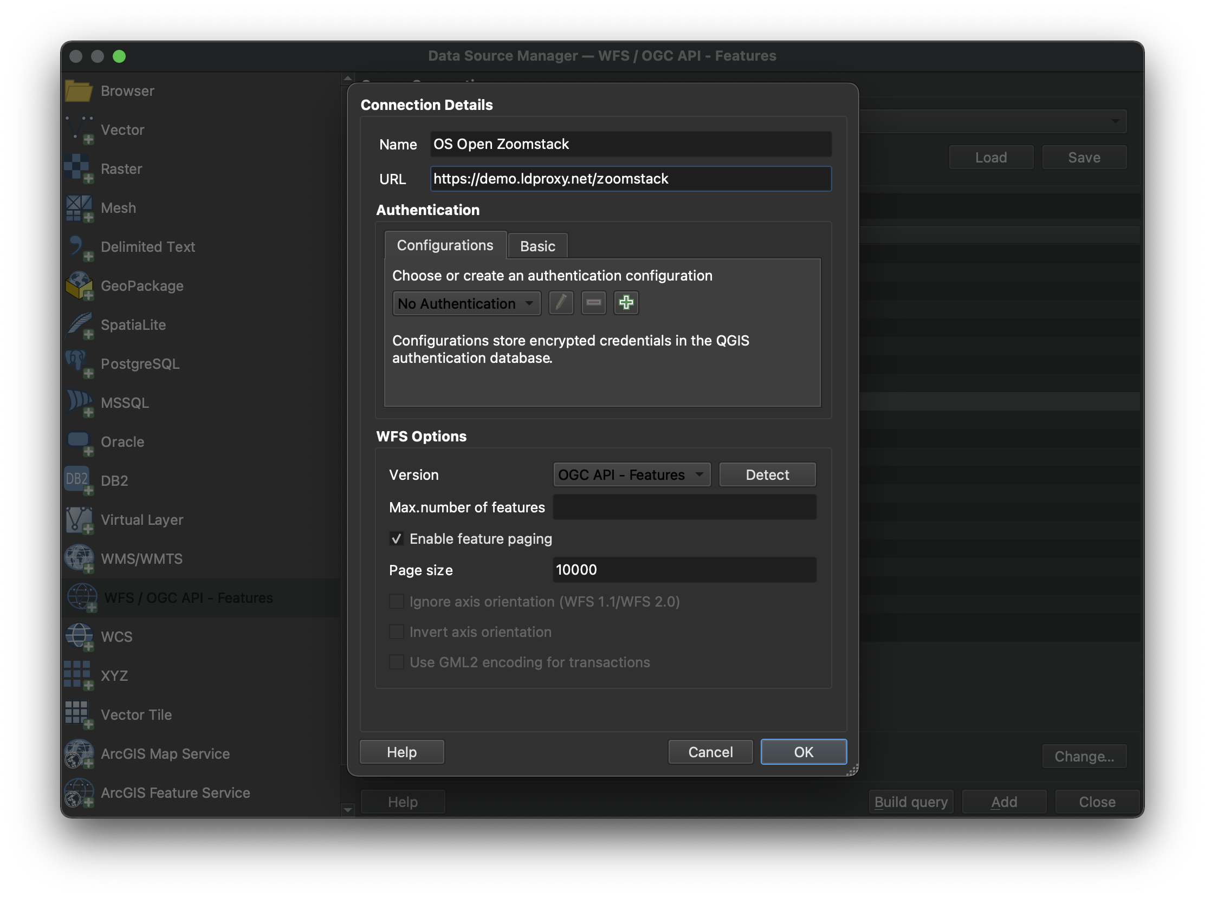Click the remove authentication minus icon

[x=594, y=303]
